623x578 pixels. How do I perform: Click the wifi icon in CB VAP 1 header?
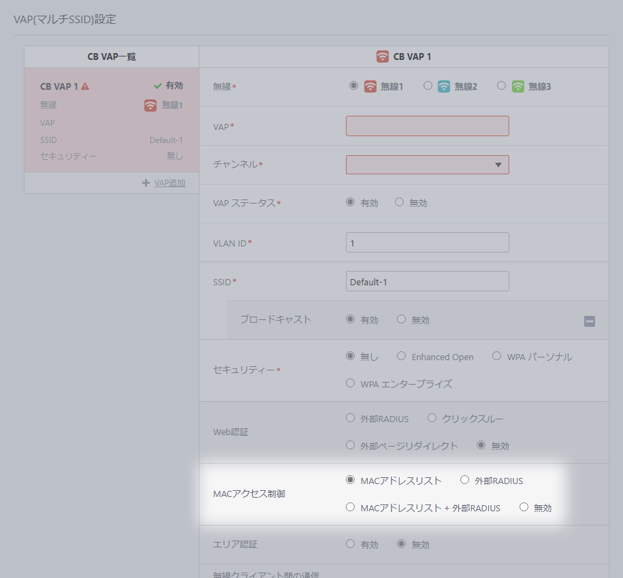tap(383, 57)
